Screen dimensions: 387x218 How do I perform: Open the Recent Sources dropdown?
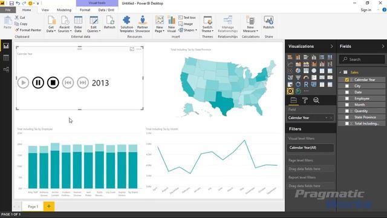click(x=65, y=24)
